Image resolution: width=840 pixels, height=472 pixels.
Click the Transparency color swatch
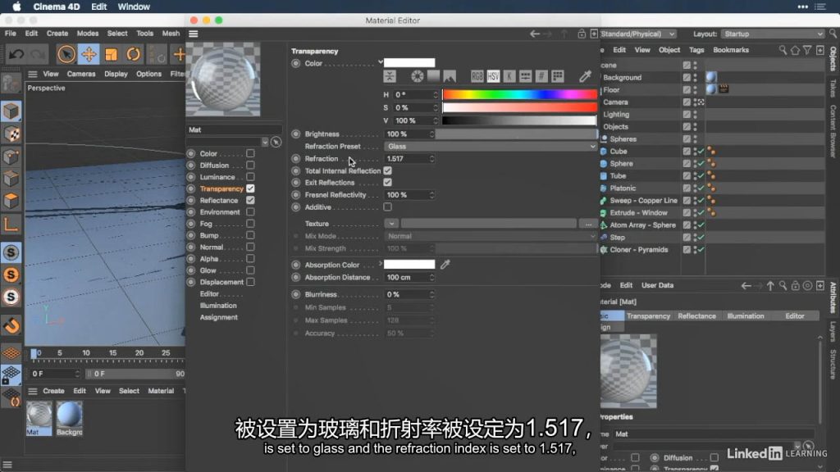tap(409, 62)
